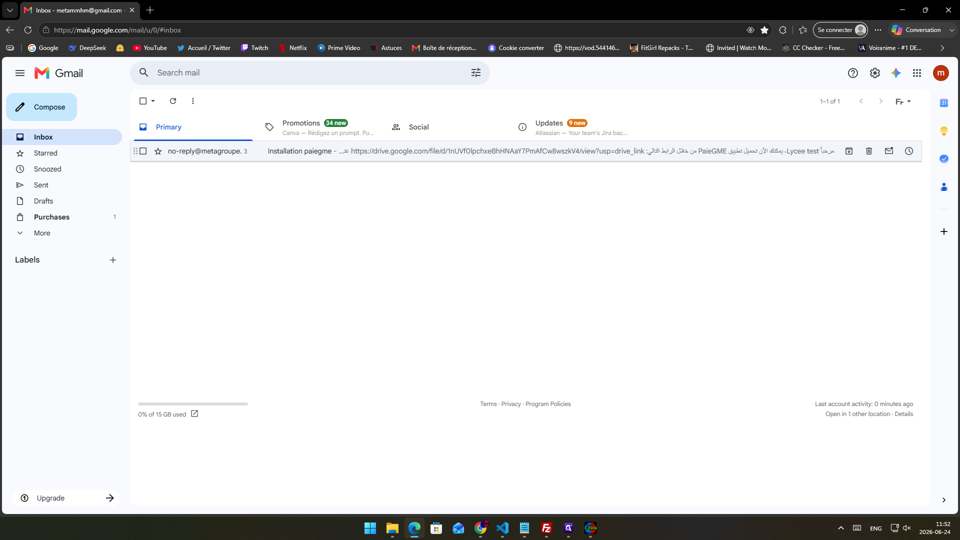Show hidden system tray icons
Image resolution: width=960 pixels, height=540 pixels.
tap(841, 528)
